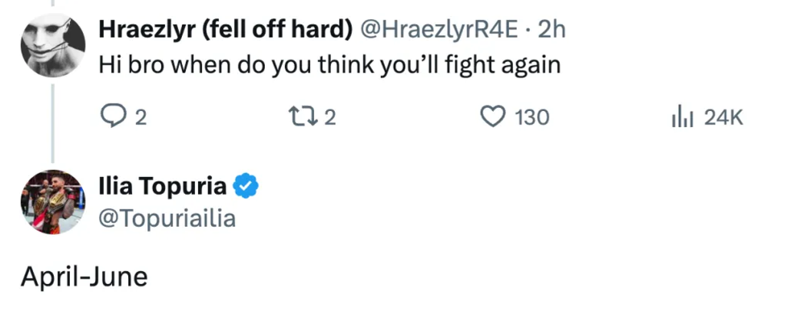Viewport: 811px width, 311px height.
Task: Open the @Topuriailia handle link
Action: [x=167, y=219]
